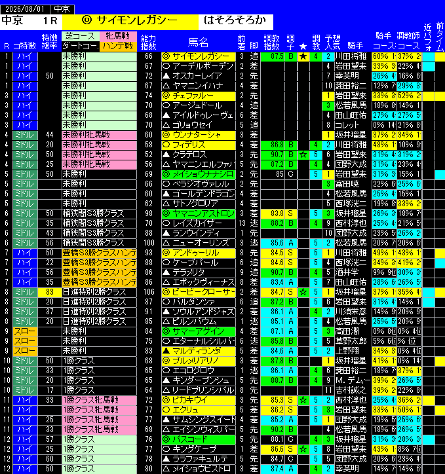Click the 特徴複率 column header

tap(50, 42)
